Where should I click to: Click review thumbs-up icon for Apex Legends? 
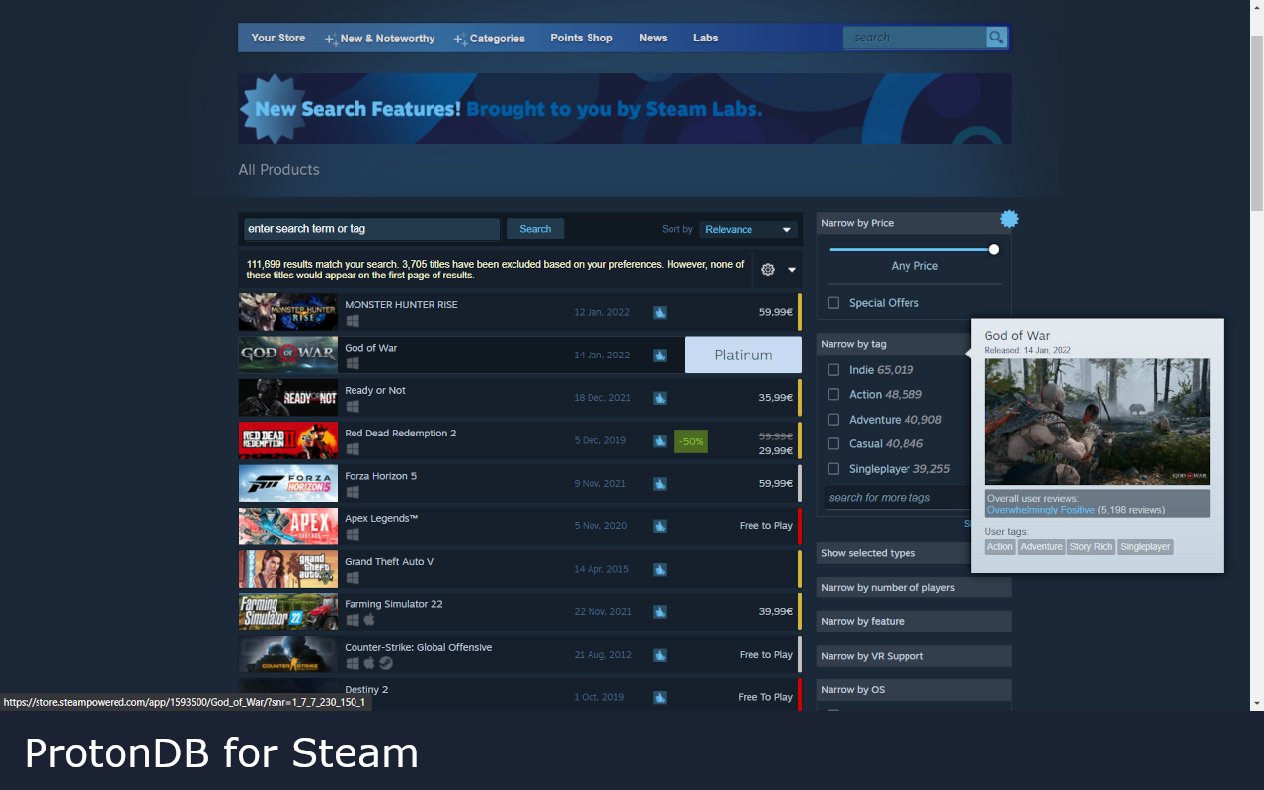click(659, 526)
